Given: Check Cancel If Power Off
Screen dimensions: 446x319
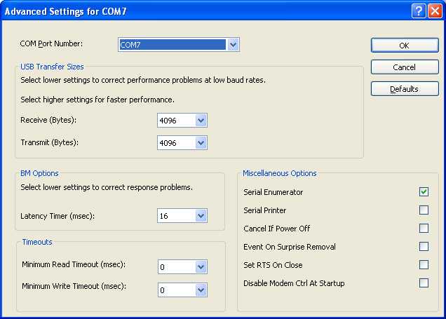Looking at the screenshot, I should pos(424,229).
